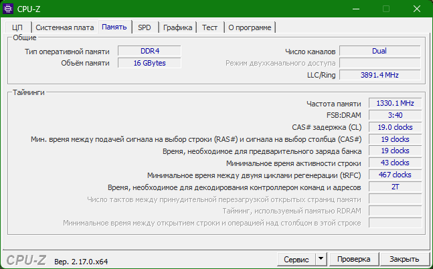
Task: Show the О программе tab
Action: [x=250, y=27]
